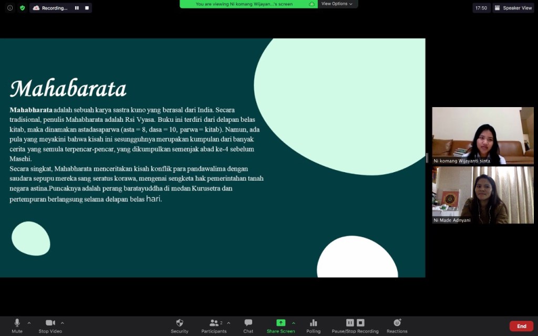Image resolution: width=538 pixels, height=336 pixels.
Task: Open the Chat panel
Action: pyautogui.click(x=248, y=325)
